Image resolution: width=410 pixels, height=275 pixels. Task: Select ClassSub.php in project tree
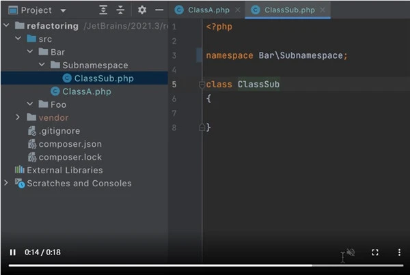[x=84, y=78]
